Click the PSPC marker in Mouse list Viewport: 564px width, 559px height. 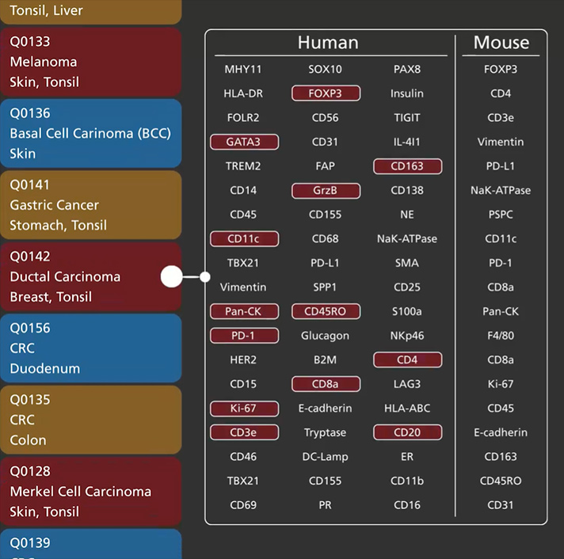pos(501,215)
